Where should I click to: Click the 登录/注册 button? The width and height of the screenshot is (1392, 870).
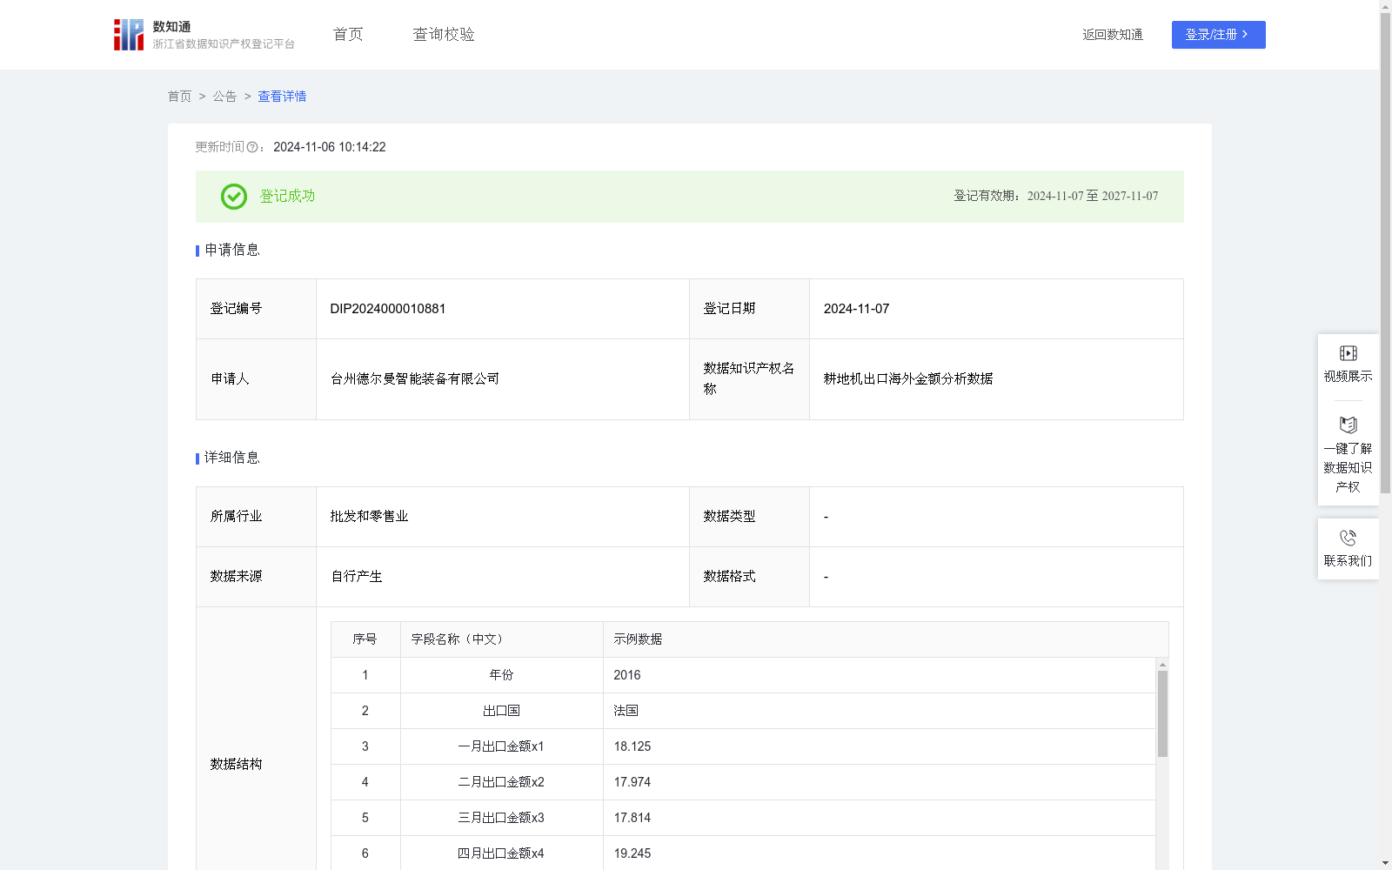point(1218,35)
